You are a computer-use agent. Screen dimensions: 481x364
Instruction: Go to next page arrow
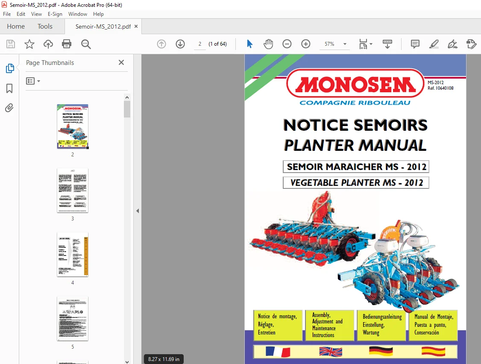180,44
